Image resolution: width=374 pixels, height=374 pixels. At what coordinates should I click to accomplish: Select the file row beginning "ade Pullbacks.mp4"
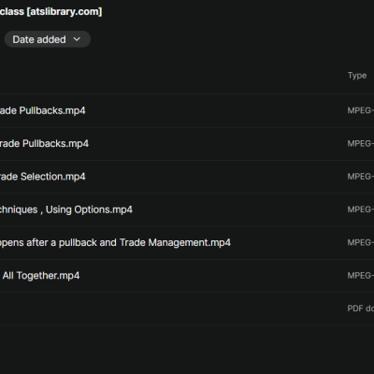(x=187, y=110)
